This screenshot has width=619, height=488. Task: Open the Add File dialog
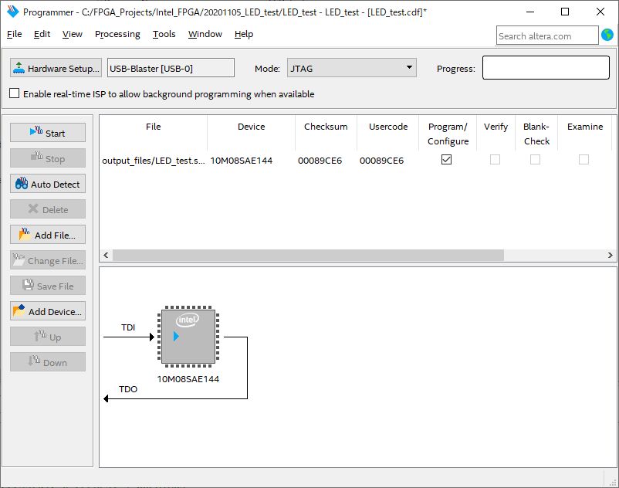tap(47, 236)
